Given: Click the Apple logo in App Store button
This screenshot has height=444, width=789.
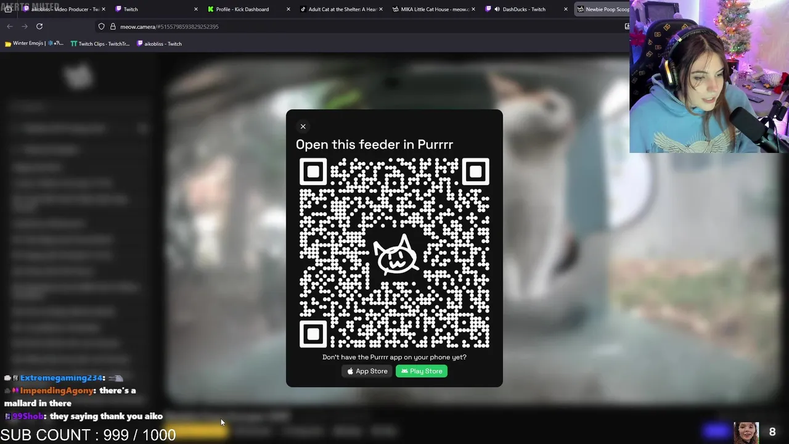Looking at the screenshot, I should (350, 371).
